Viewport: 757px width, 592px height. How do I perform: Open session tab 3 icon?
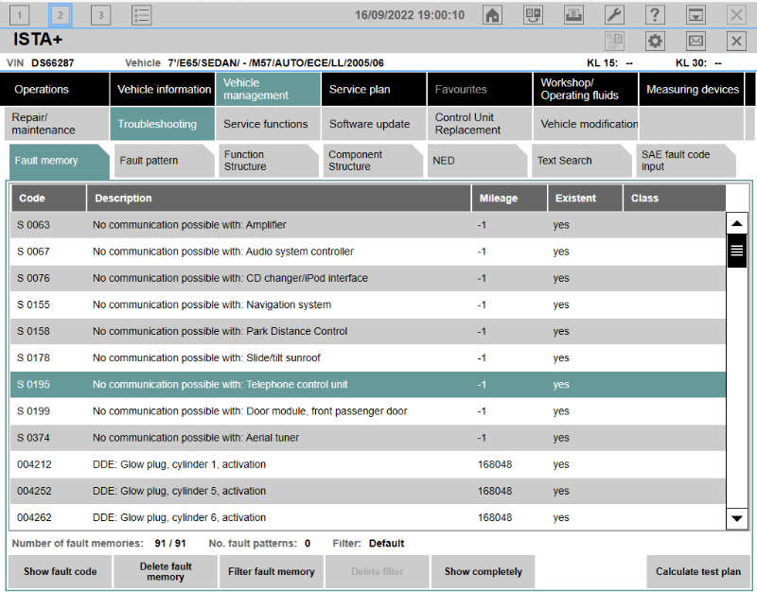pos(100,15)
